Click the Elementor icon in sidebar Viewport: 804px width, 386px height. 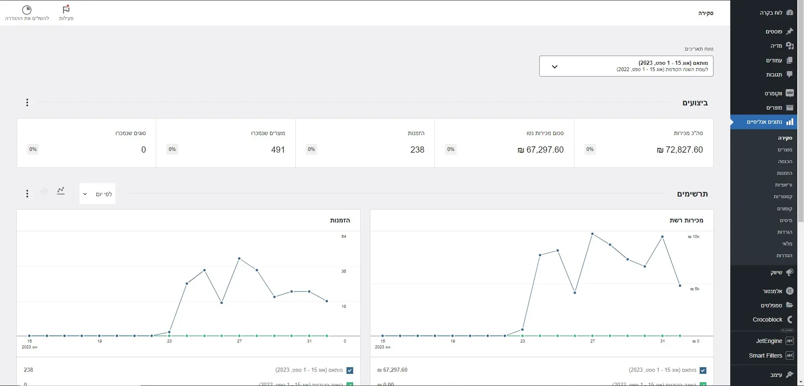click(x=790, y=291)
